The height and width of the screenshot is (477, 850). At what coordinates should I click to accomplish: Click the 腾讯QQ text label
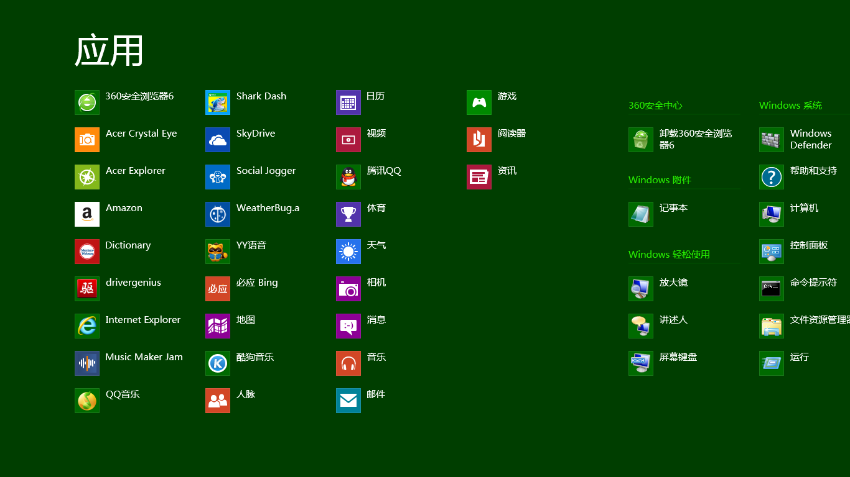click(384, 171)
